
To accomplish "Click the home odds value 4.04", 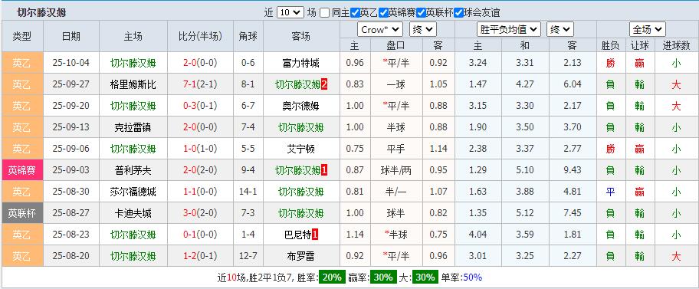I will tap(478, 234).
